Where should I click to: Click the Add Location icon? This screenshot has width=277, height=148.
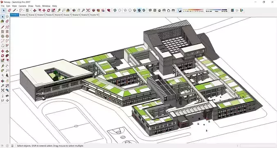click(x=232, y=10)
